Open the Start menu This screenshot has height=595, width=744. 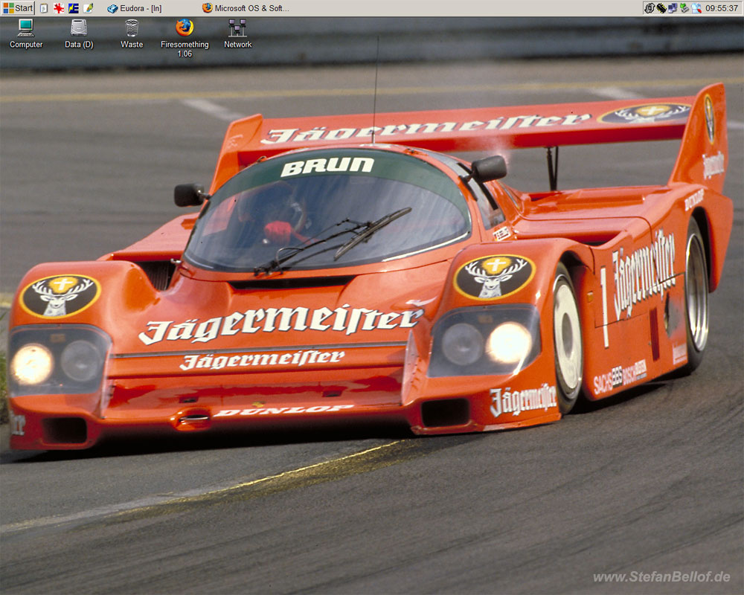pos(18,8)
